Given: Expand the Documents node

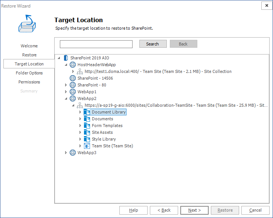Looking at the screenshot, I should (80, 119).
